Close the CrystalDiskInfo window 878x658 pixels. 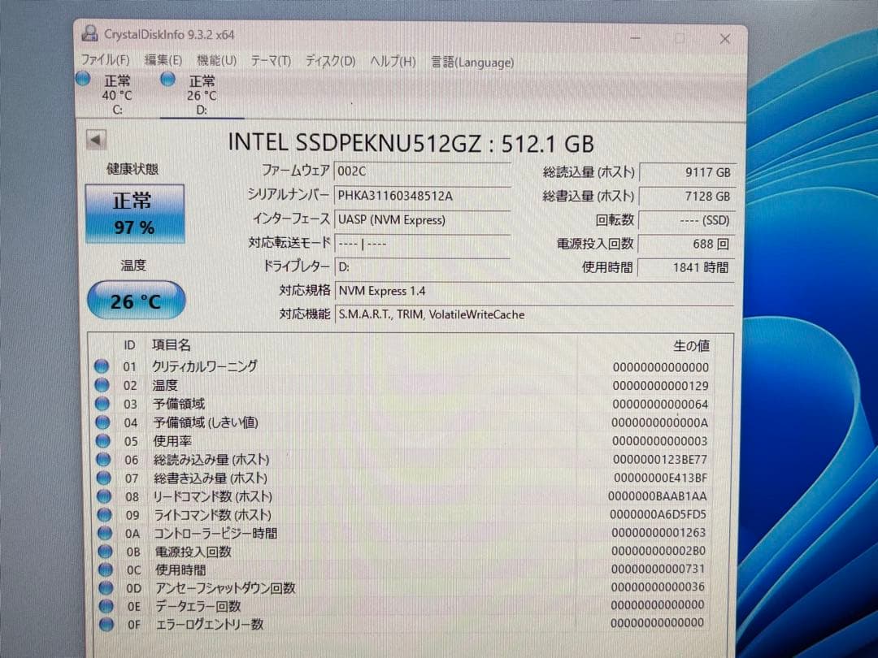[724, 39]
